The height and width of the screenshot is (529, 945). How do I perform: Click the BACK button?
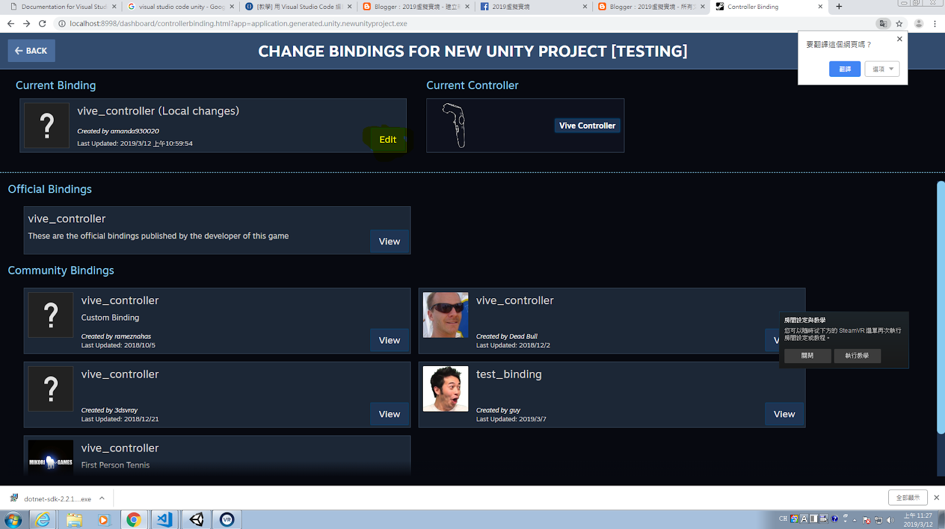tap(31, 51)
